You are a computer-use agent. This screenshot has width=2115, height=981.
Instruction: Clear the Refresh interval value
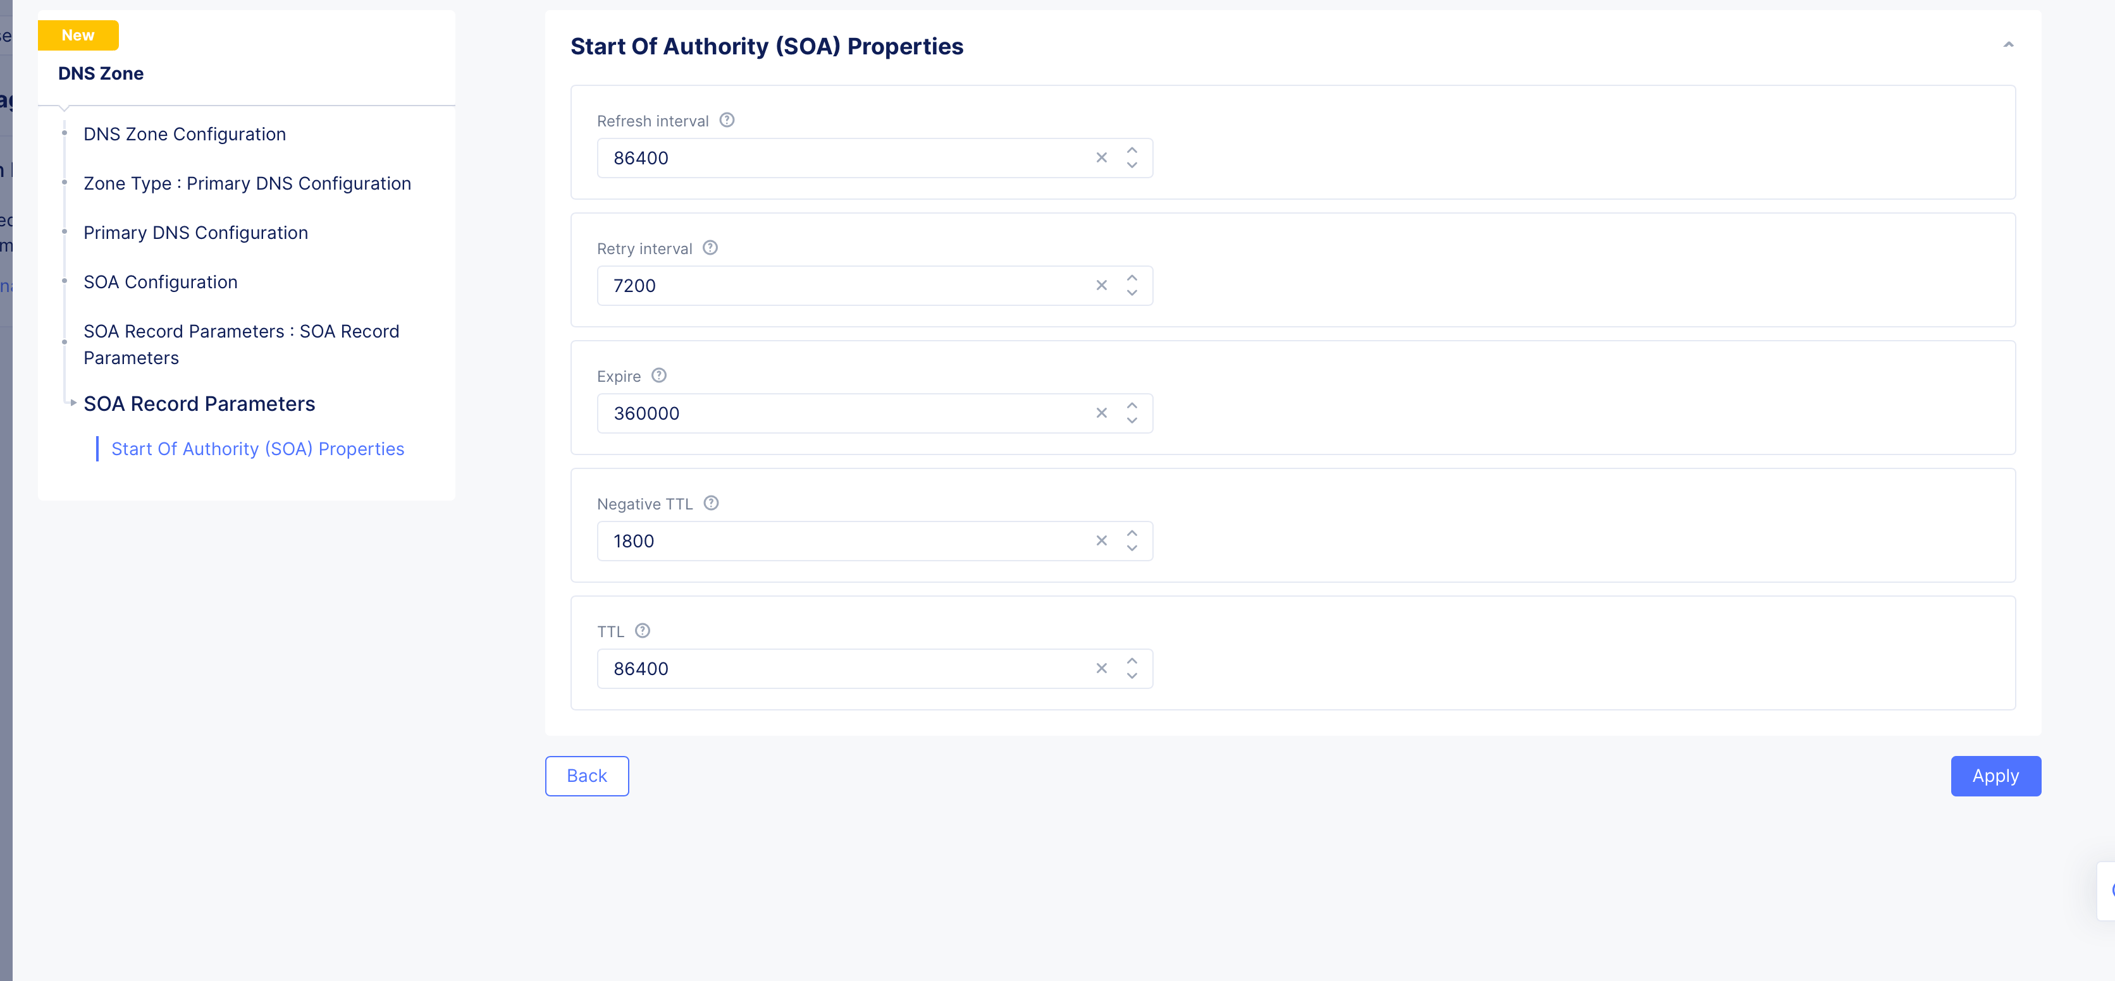click(x=1101, y=157)
